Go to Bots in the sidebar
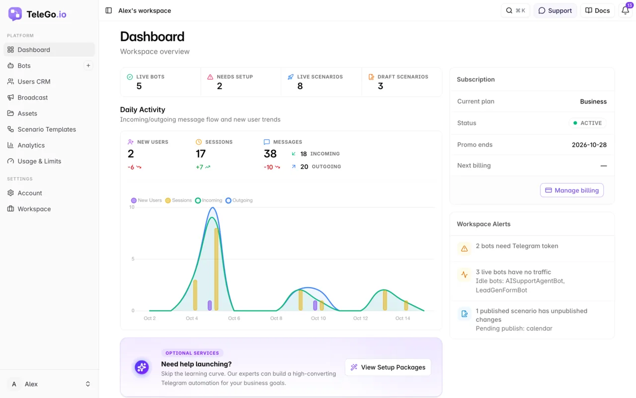Image resolution: width=636 pixels, height=398 pixels. [49, 66]
